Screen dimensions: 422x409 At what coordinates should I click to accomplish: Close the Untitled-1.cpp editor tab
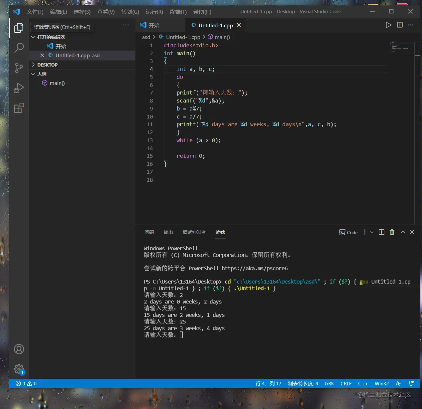click(x=239, y=25)
